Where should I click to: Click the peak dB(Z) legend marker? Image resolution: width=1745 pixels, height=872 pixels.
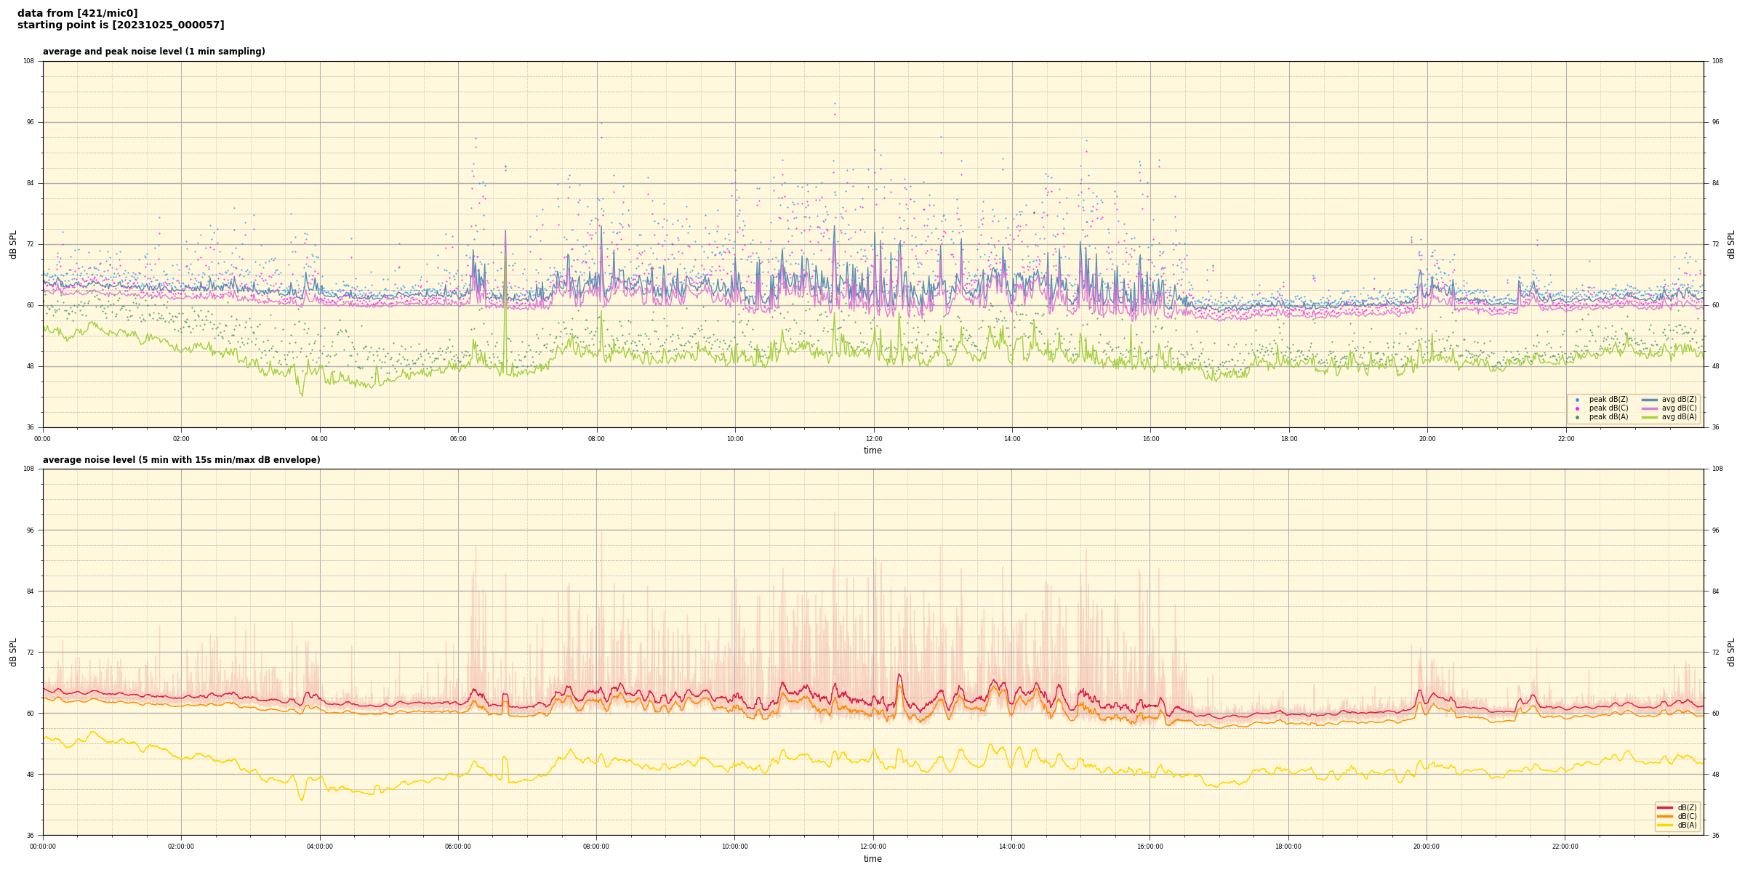pos(1577,400)
